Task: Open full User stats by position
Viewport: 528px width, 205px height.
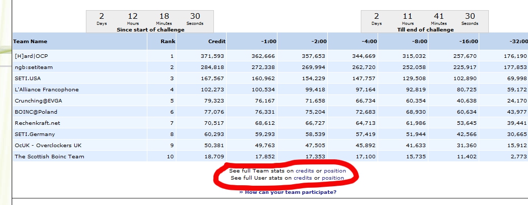Action: (x=333, y=178)
